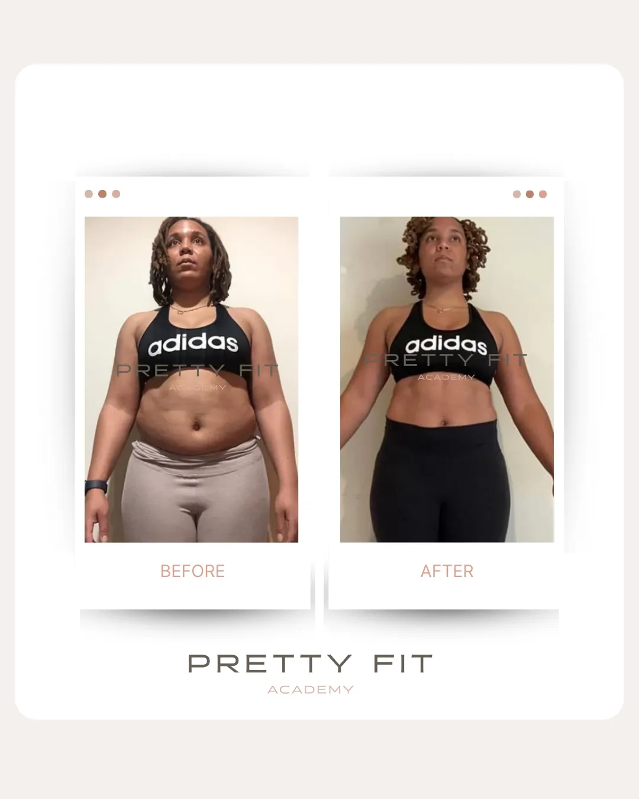Viewport: 639px width, 799px height.
Task: Click the first light dot on After card
Action: pyautogui.click(x=517, y=194)
